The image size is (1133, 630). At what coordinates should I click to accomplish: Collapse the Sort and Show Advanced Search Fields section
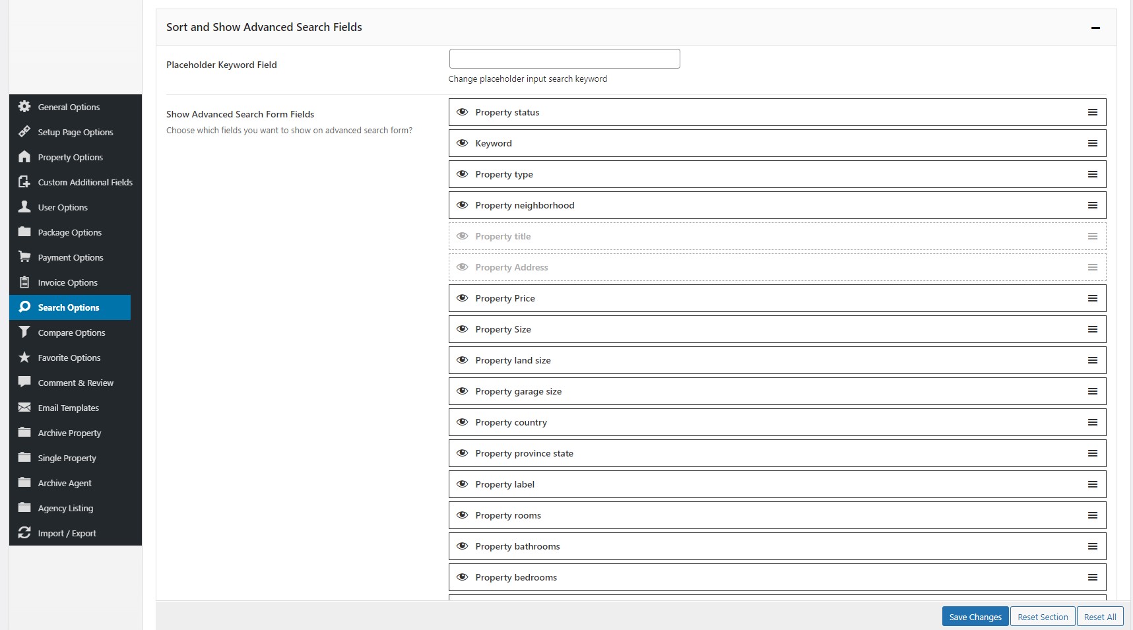(1095, 28)
